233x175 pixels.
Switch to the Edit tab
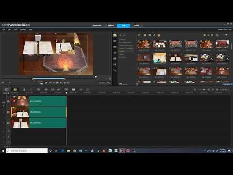(123, 26)
